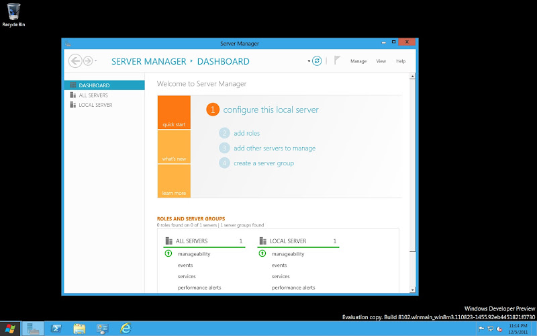Viewport: 537px width, 336px height.
Task: Select Dashboard in the left pane
Action: coord(104,85)
